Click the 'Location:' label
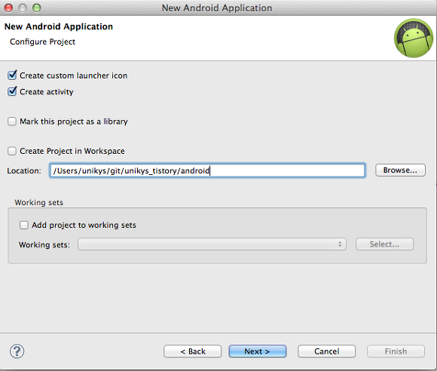This screenshot has height=371, width=437. 24,170
